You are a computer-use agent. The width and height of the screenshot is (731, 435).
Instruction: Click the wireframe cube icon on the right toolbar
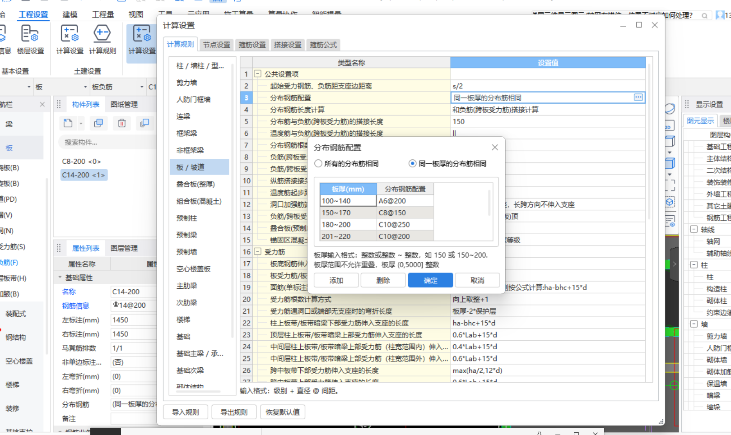[x=670, y=141]
